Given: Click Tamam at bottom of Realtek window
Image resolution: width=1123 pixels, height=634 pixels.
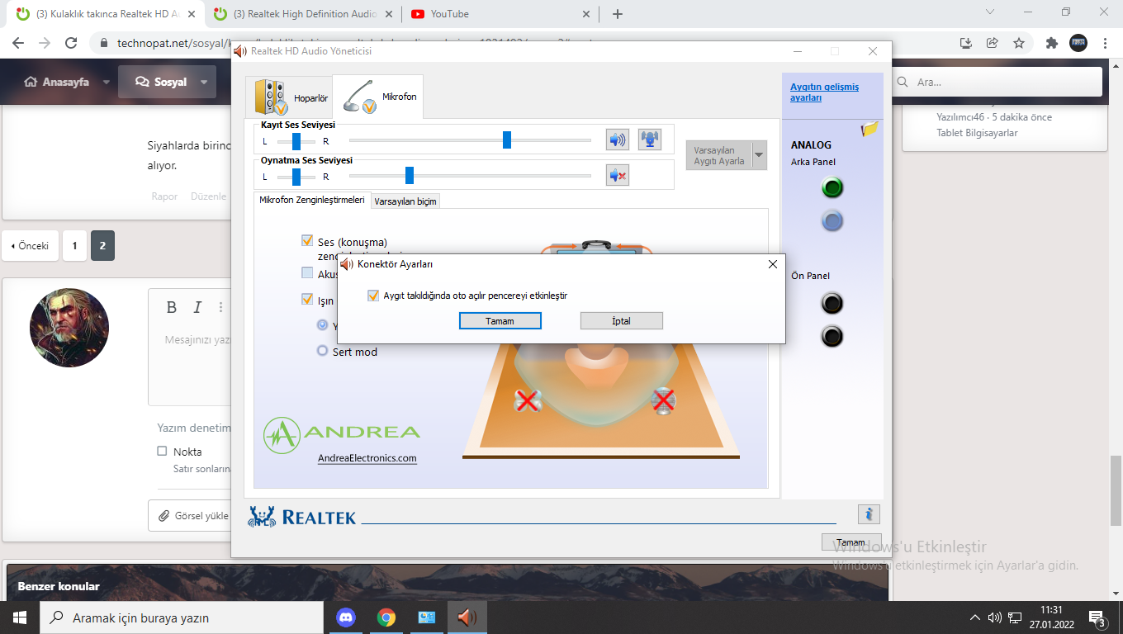Looking at the screenshot, I should click(851, 542).
